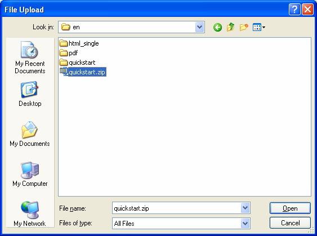Click the help question mark button
317x236 pixels.
click(x=294, y=10)
